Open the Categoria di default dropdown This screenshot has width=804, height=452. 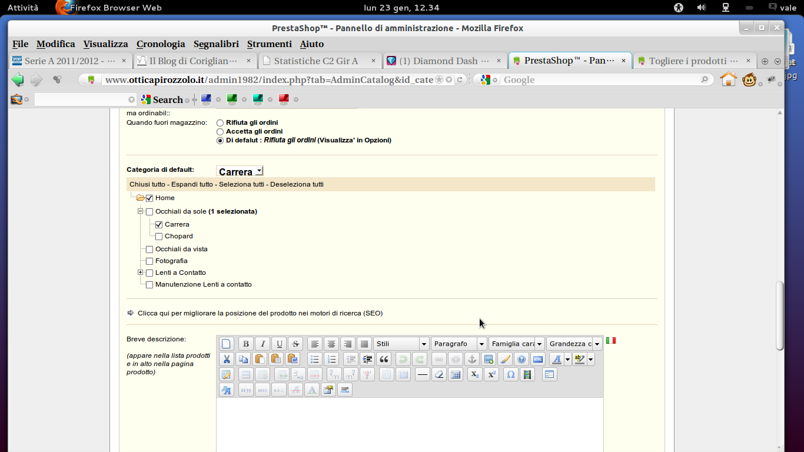point(240,171)
